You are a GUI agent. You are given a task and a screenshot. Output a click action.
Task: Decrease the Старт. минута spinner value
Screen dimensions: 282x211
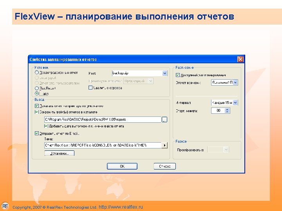click(227, 112)
